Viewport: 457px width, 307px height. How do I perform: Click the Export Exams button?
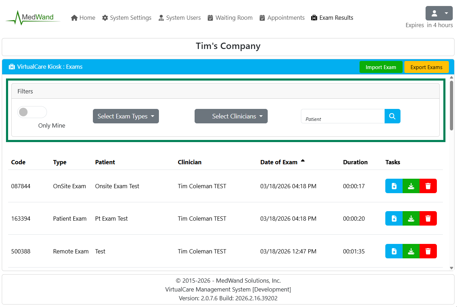pos(426,67)
